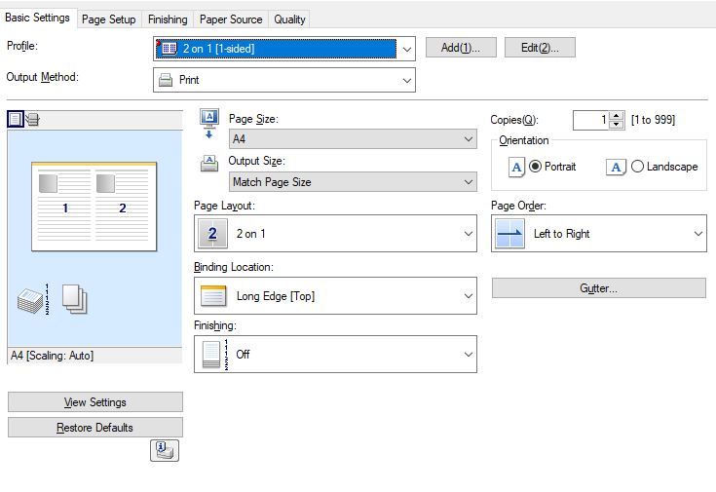This screenshot has height=492, width=716.
Task: Click the Restore Defaults button
Action: [x=95, y=428]
